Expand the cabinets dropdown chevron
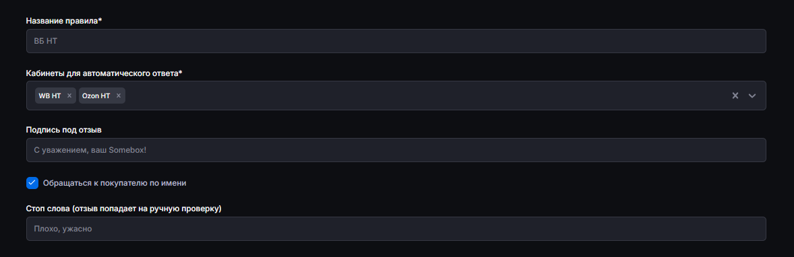 752,96
